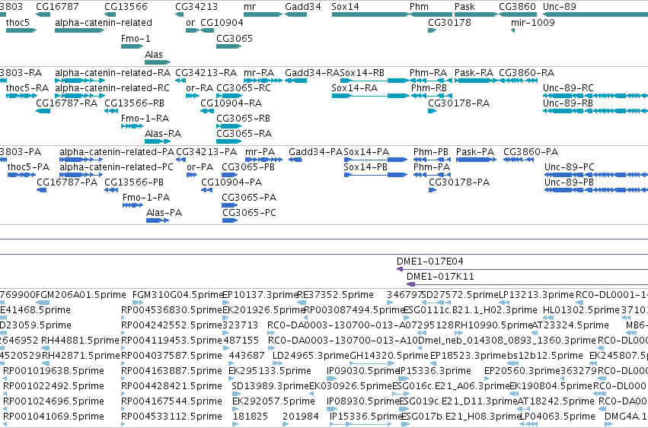Click the RE37352.5prime EST label
The height and width of the screenshot is (428, 648).
click(x=336, y=295)
